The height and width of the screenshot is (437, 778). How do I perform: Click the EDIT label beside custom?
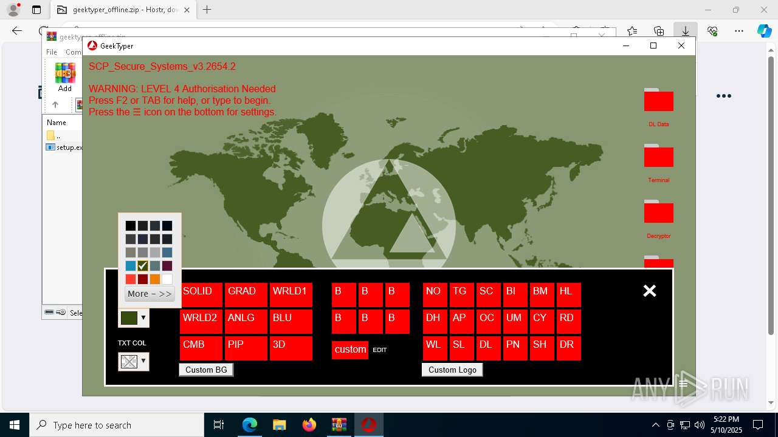pos(379,350)
